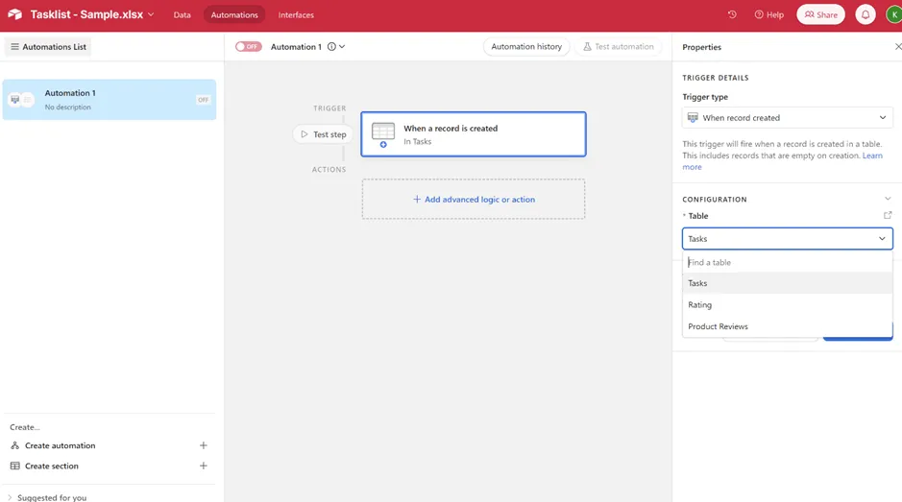Click the Test automation button
Image resolution: width=902 pixels, height=502 pixels.
click(x=619, y=47)
